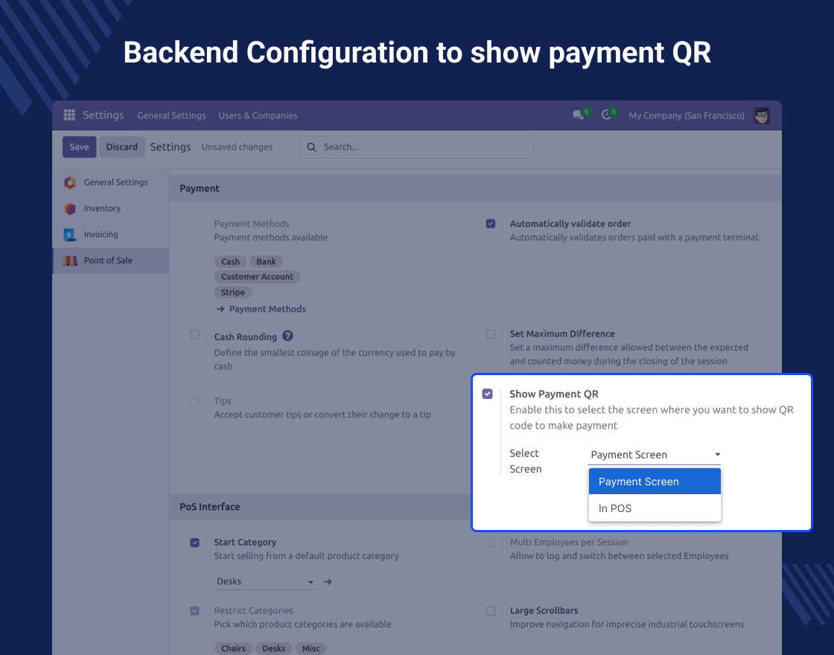
Task: Open the user avatar menu
Action: 762,115
